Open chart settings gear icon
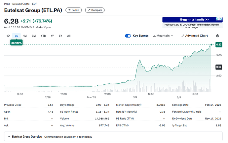Viewport: 228px width, 143px height. (217, 36)
